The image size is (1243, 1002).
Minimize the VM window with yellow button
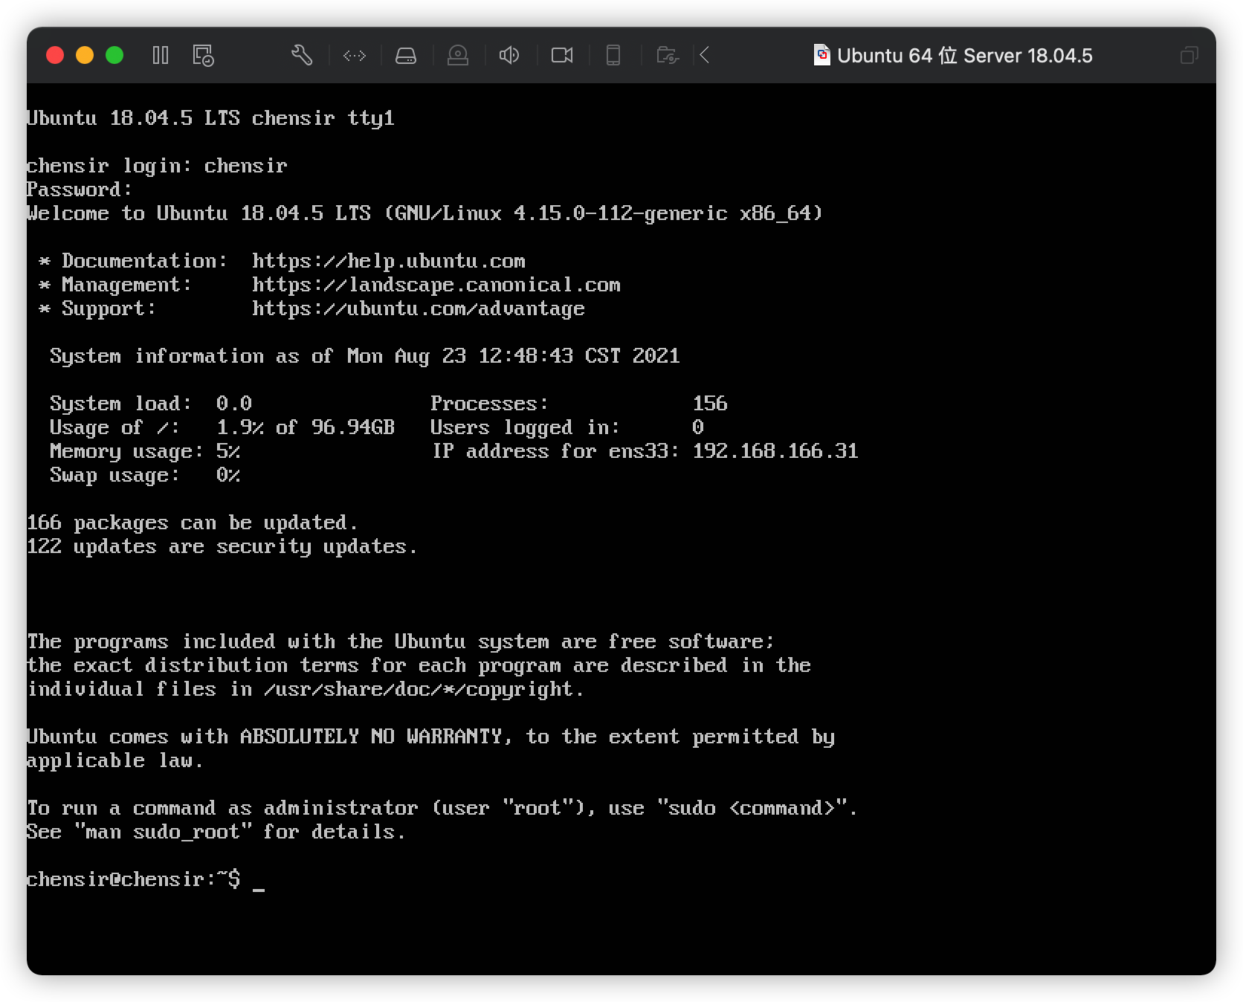pos(85,55)
